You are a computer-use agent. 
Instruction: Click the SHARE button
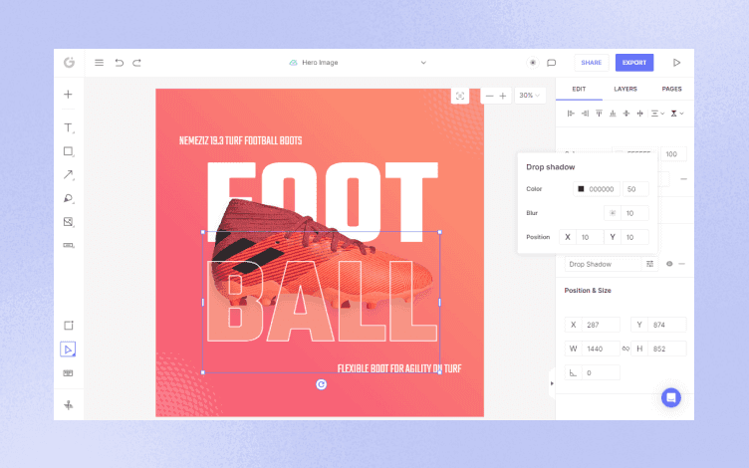click(592, 63)
